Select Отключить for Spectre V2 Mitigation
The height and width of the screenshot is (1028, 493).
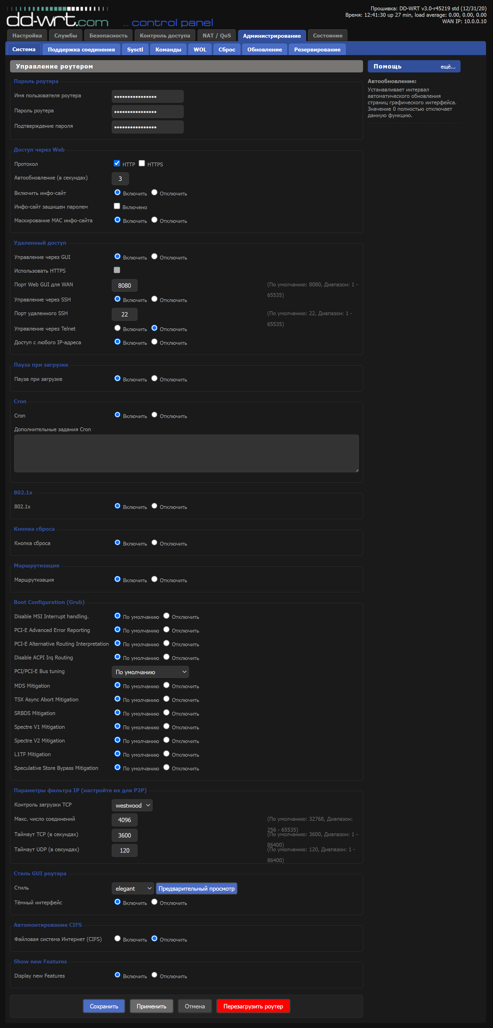pyautogui.click(x=166, y=740)
